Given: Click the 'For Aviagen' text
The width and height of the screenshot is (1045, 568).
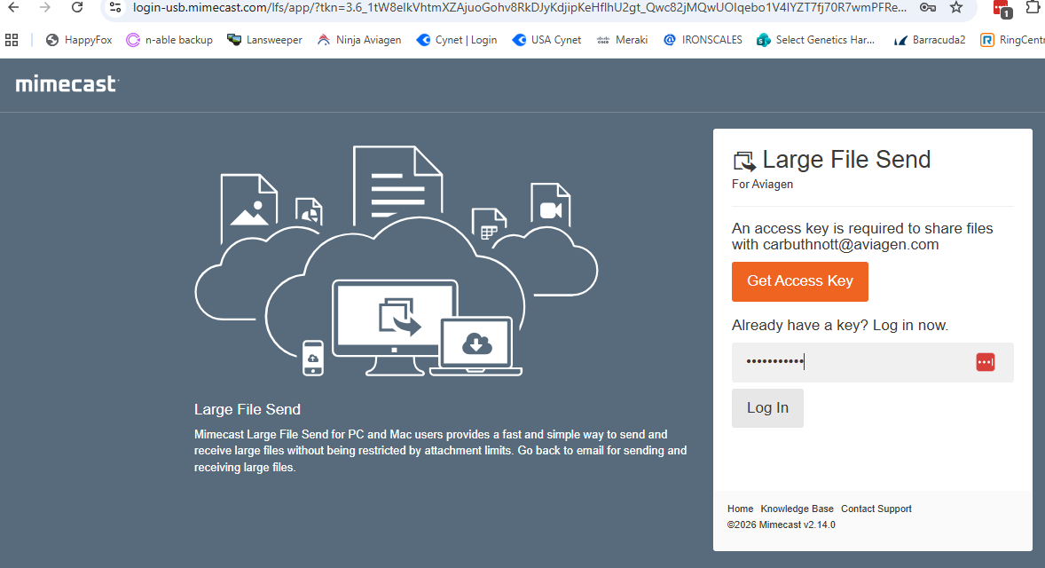Looking at the screenshot, I should click(762, 184).
